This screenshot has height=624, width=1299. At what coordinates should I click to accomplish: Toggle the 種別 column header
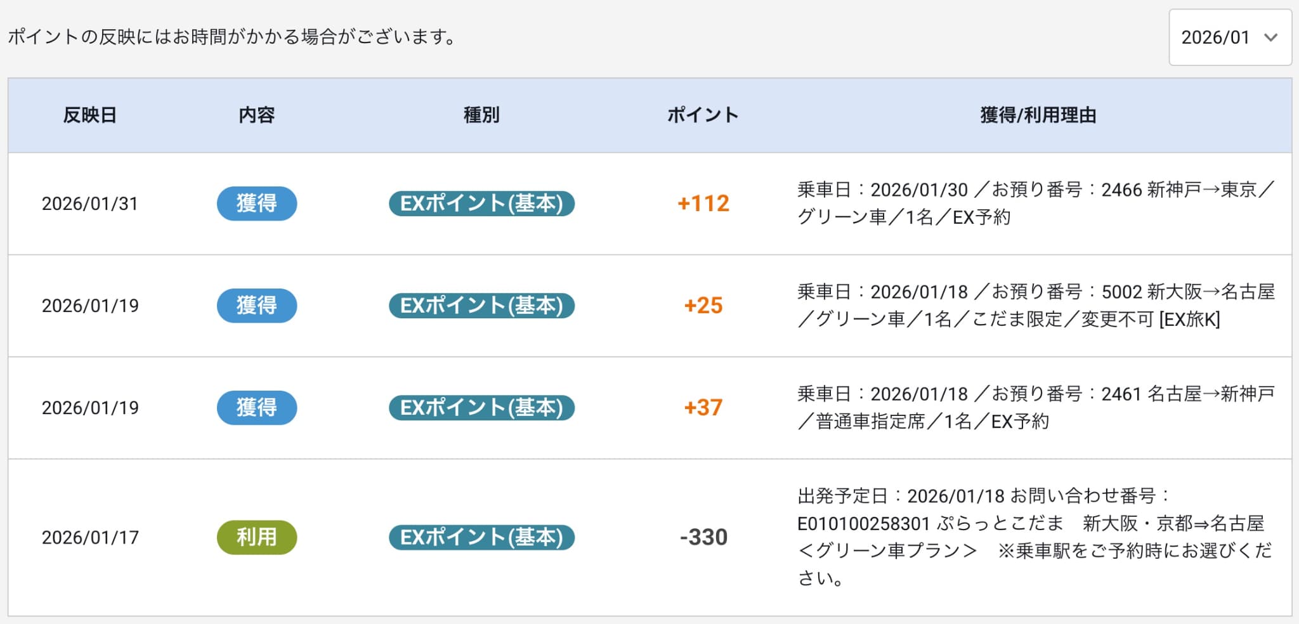click(x=480, y=115)
